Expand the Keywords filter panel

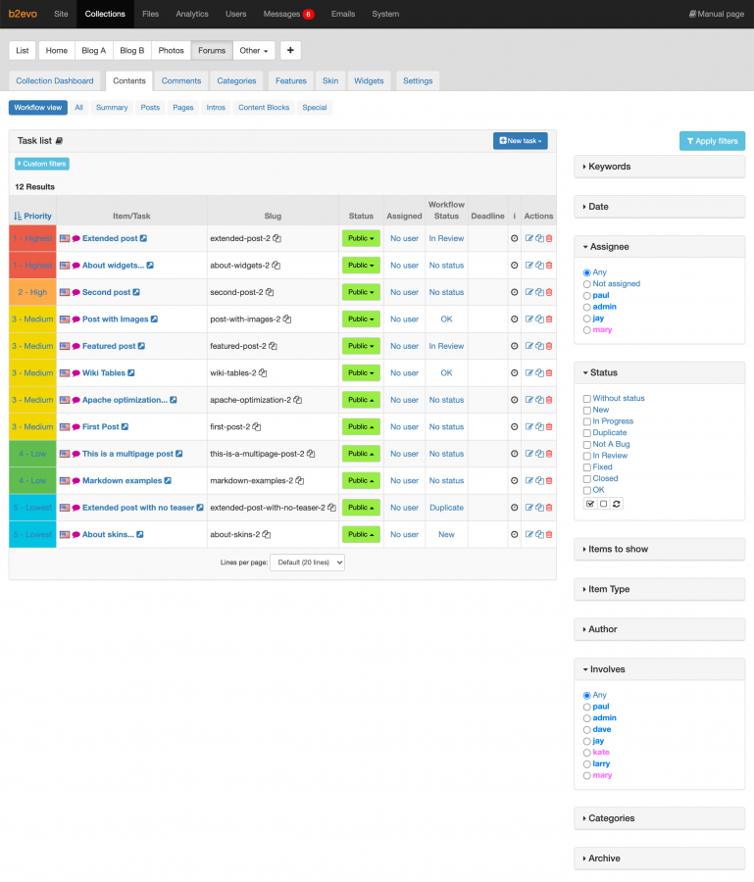point(659,167)
